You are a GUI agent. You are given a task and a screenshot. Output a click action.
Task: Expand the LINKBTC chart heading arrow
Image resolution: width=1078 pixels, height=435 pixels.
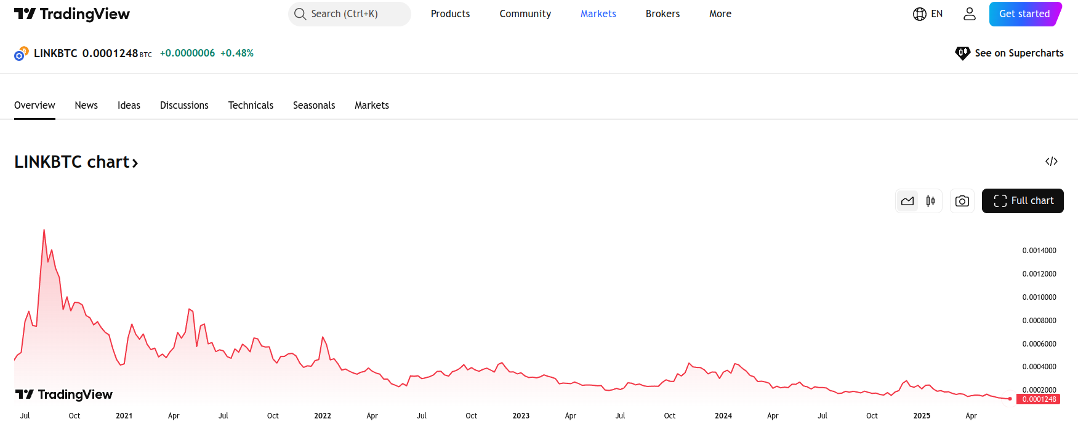tap(135, 163)
